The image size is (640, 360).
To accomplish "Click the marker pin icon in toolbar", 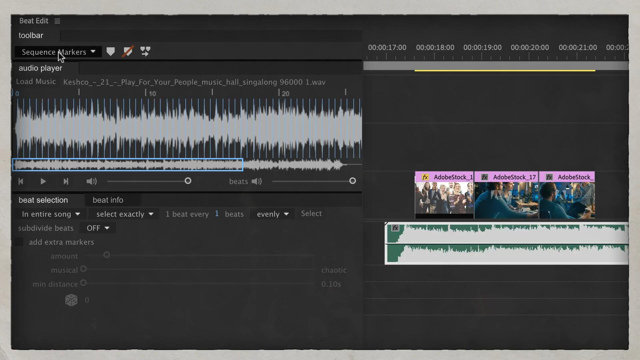I will pyautogui.click(x=111, y=51).
